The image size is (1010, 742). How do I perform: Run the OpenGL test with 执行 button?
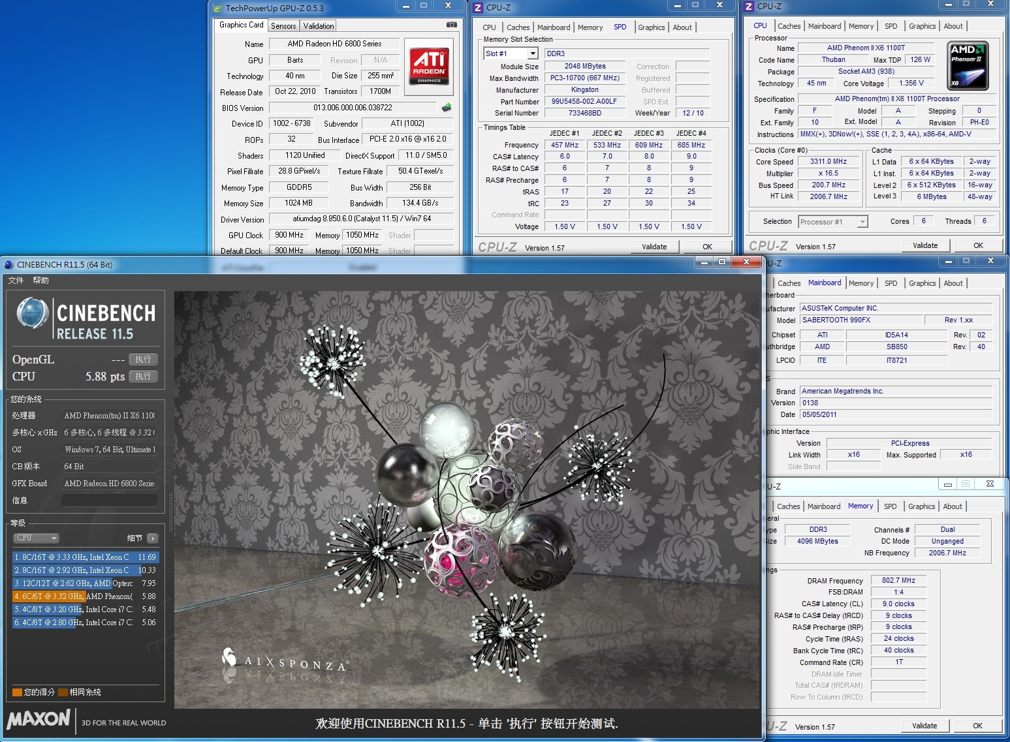point(144,360)
